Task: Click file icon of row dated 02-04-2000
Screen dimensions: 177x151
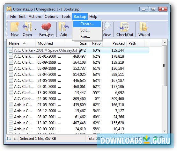Action: click(11, 74)
